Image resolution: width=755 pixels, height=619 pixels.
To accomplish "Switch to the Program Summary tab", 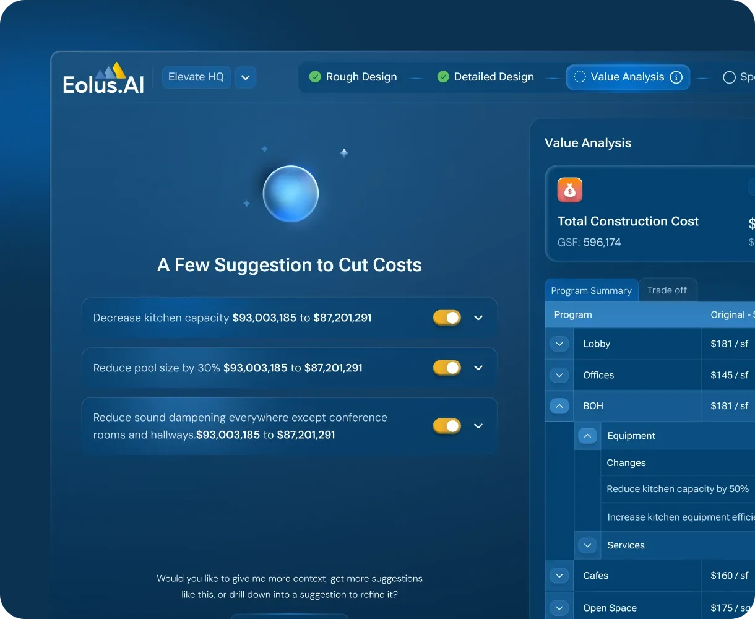I will [x=591, y=290].
